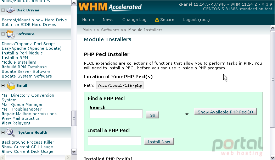
Task: Open Update System Software
Action: click(x=27, y=76)
